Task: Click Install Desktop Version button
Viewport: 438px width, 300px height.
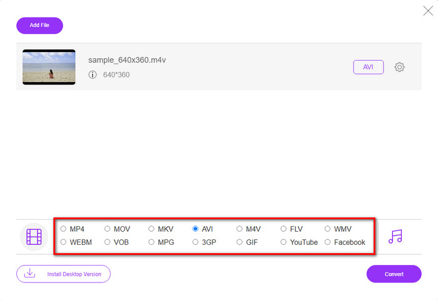Action: 63,274
